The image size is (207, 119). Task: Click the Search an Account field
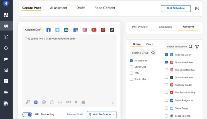coord(177,47)
